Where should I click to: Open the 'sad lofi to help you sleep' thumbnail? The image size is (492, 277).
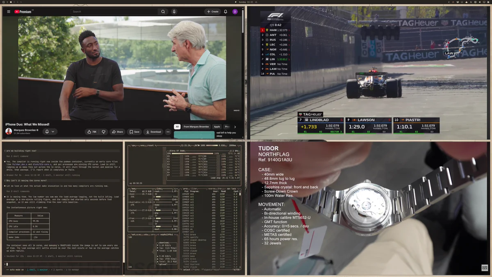(194, 135)
